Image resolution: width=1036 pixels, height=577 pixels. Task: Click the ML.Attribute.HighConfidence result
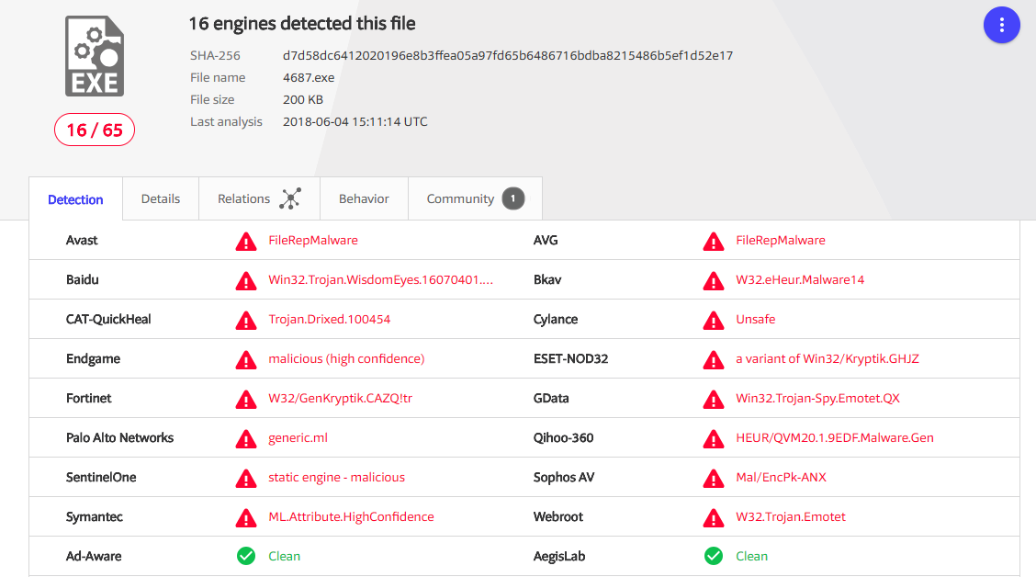click(x=352, y=517)
